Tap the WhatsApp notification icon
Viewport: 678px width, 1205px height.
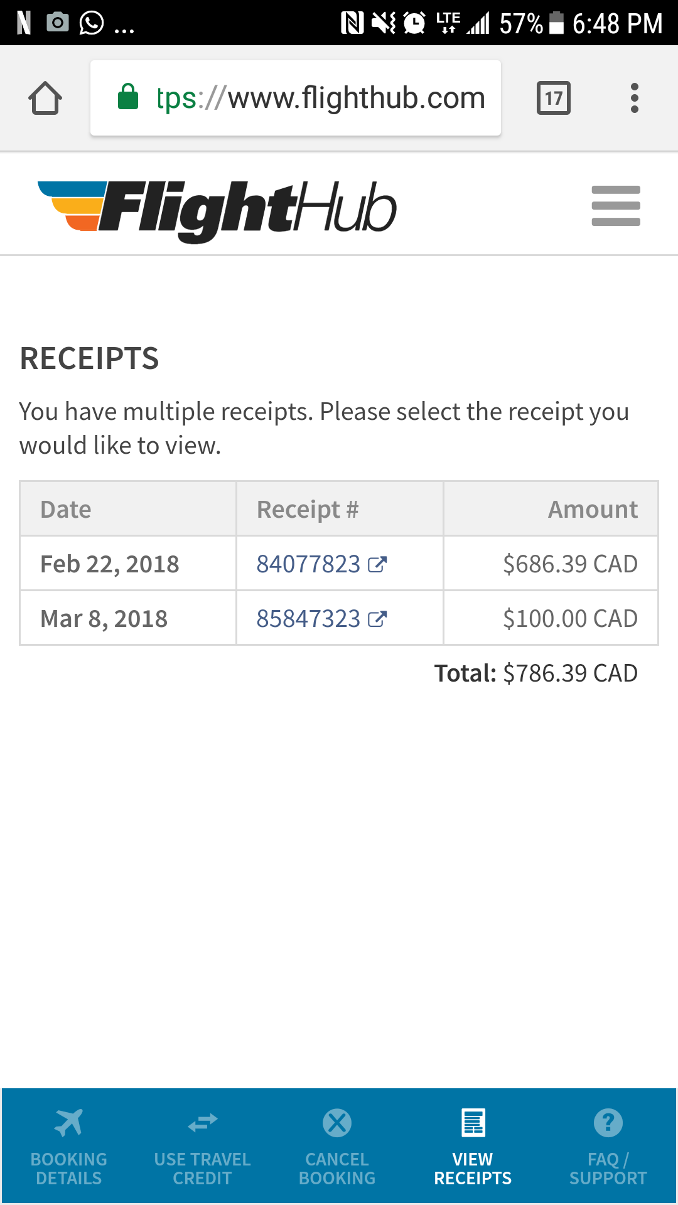(92, 23)
